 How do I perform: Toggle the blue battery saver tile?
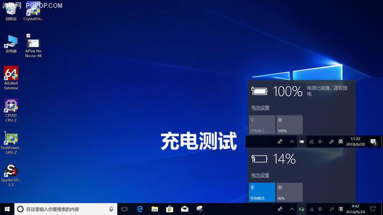[262, 192]
